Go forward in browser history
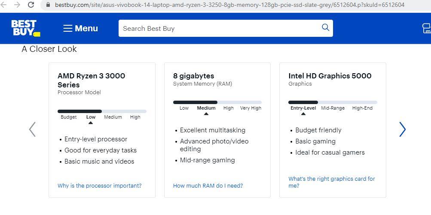This screenshot has width=431, height=215. point(17,5)
